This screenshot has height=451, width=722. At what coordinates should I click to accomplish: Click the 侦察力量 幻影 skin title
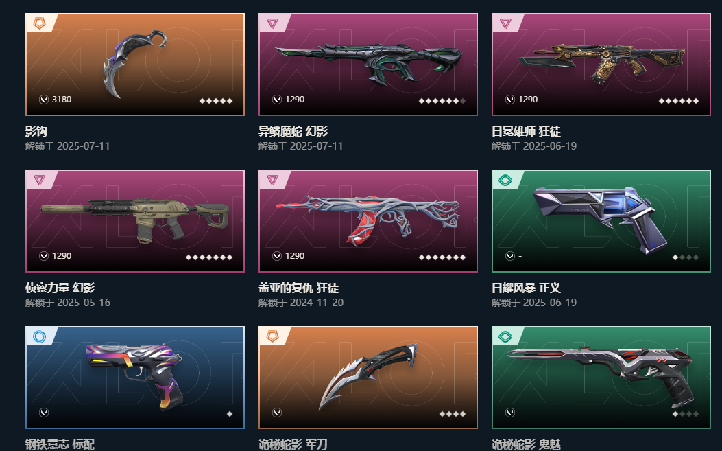60,288
